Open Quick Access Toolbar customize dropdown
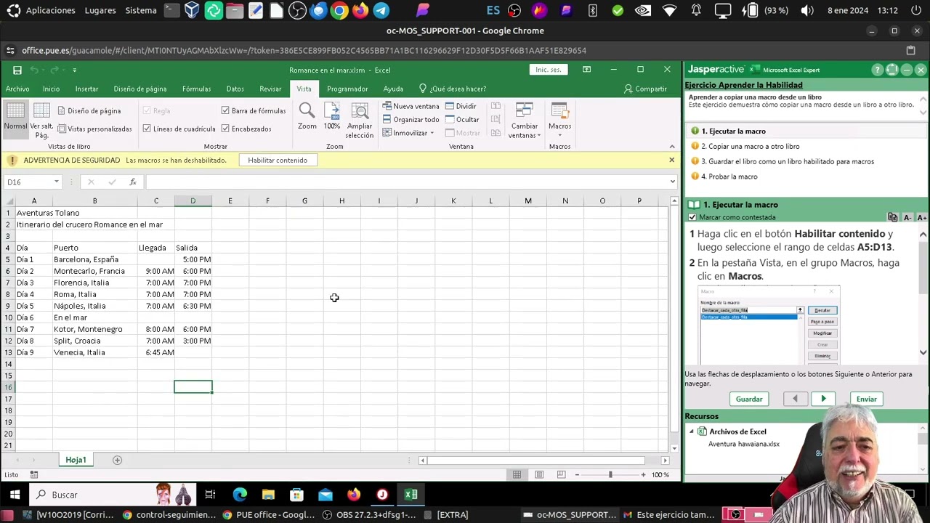The width and height of the screenshot is (930, 523). pyautogui.click(x=74, y=70)
